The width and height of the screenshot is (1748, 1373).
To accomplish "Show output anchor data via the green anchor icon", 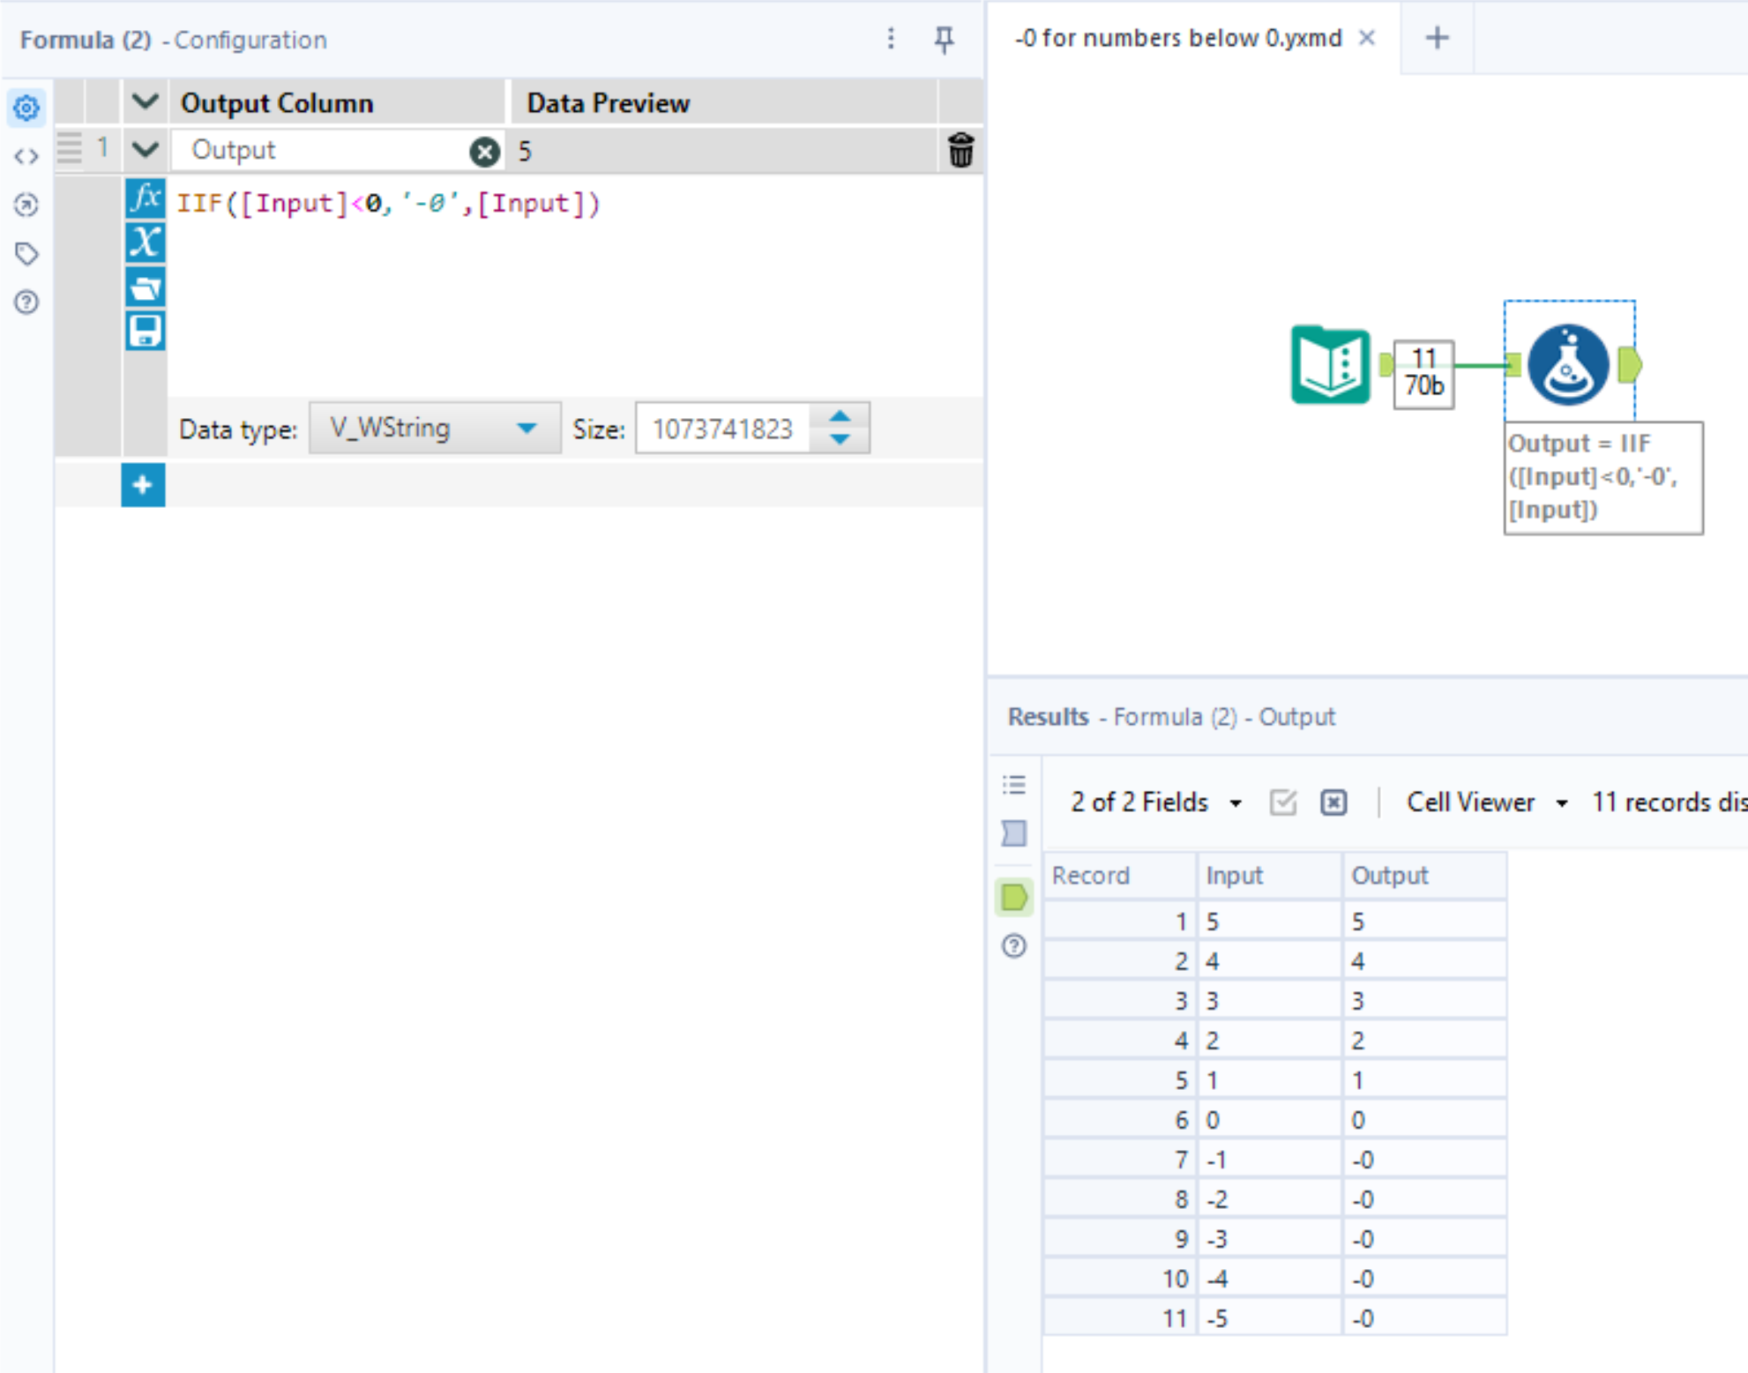I will coord(1013,897).
